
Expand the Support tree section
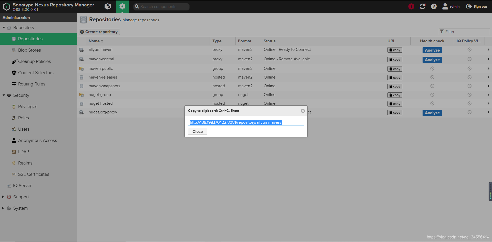click(3, 197)
